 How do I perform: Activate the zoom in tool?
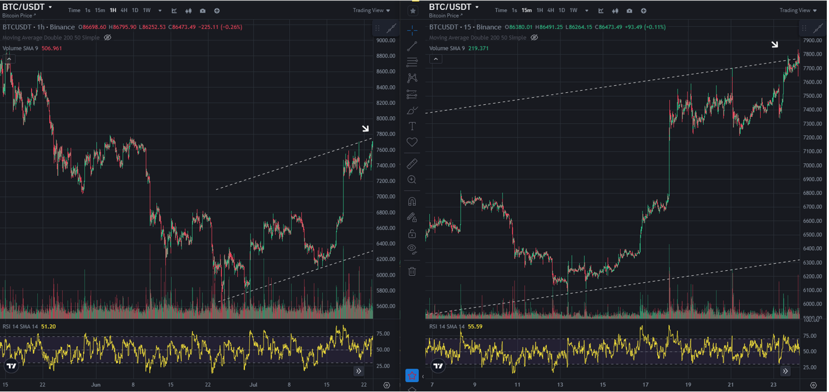pos(412,179)
